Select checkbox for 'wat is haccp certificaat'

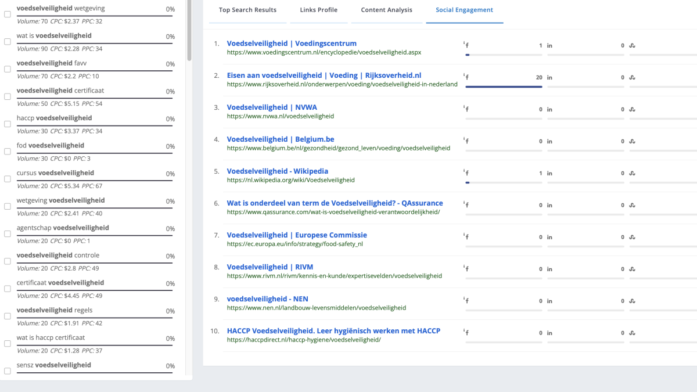click(8, 343)
